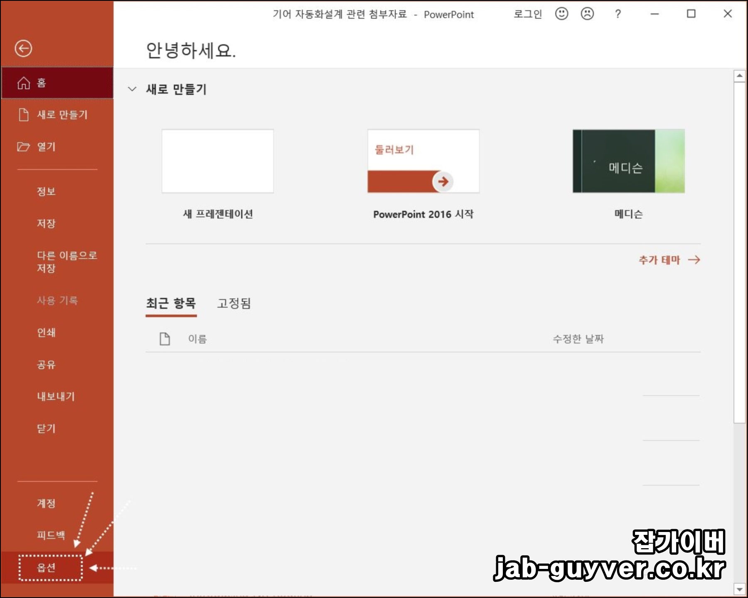Click the 로그인 link
The height and width of the screenshot is (598, 748).
pos(528,14)
